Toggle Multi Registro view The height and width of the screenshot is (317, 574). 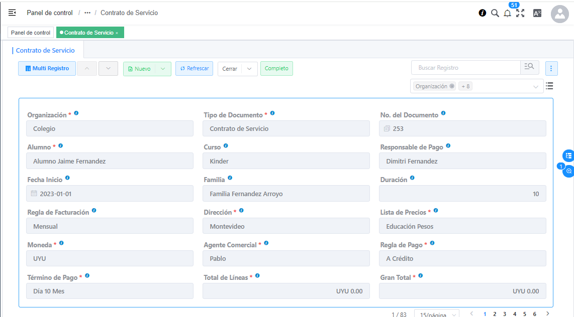[47, 69]
